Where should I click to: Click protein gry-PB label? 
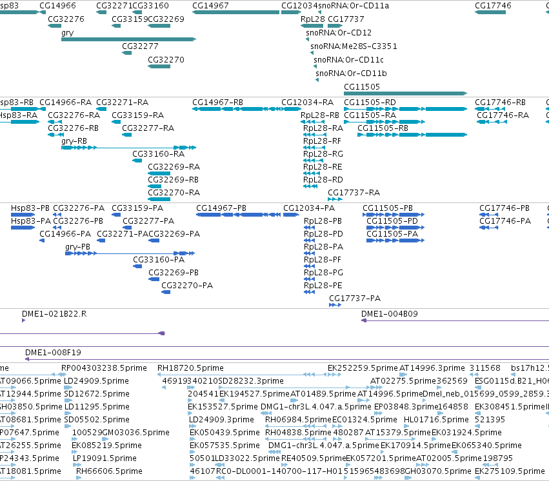[x=77, y=247]
